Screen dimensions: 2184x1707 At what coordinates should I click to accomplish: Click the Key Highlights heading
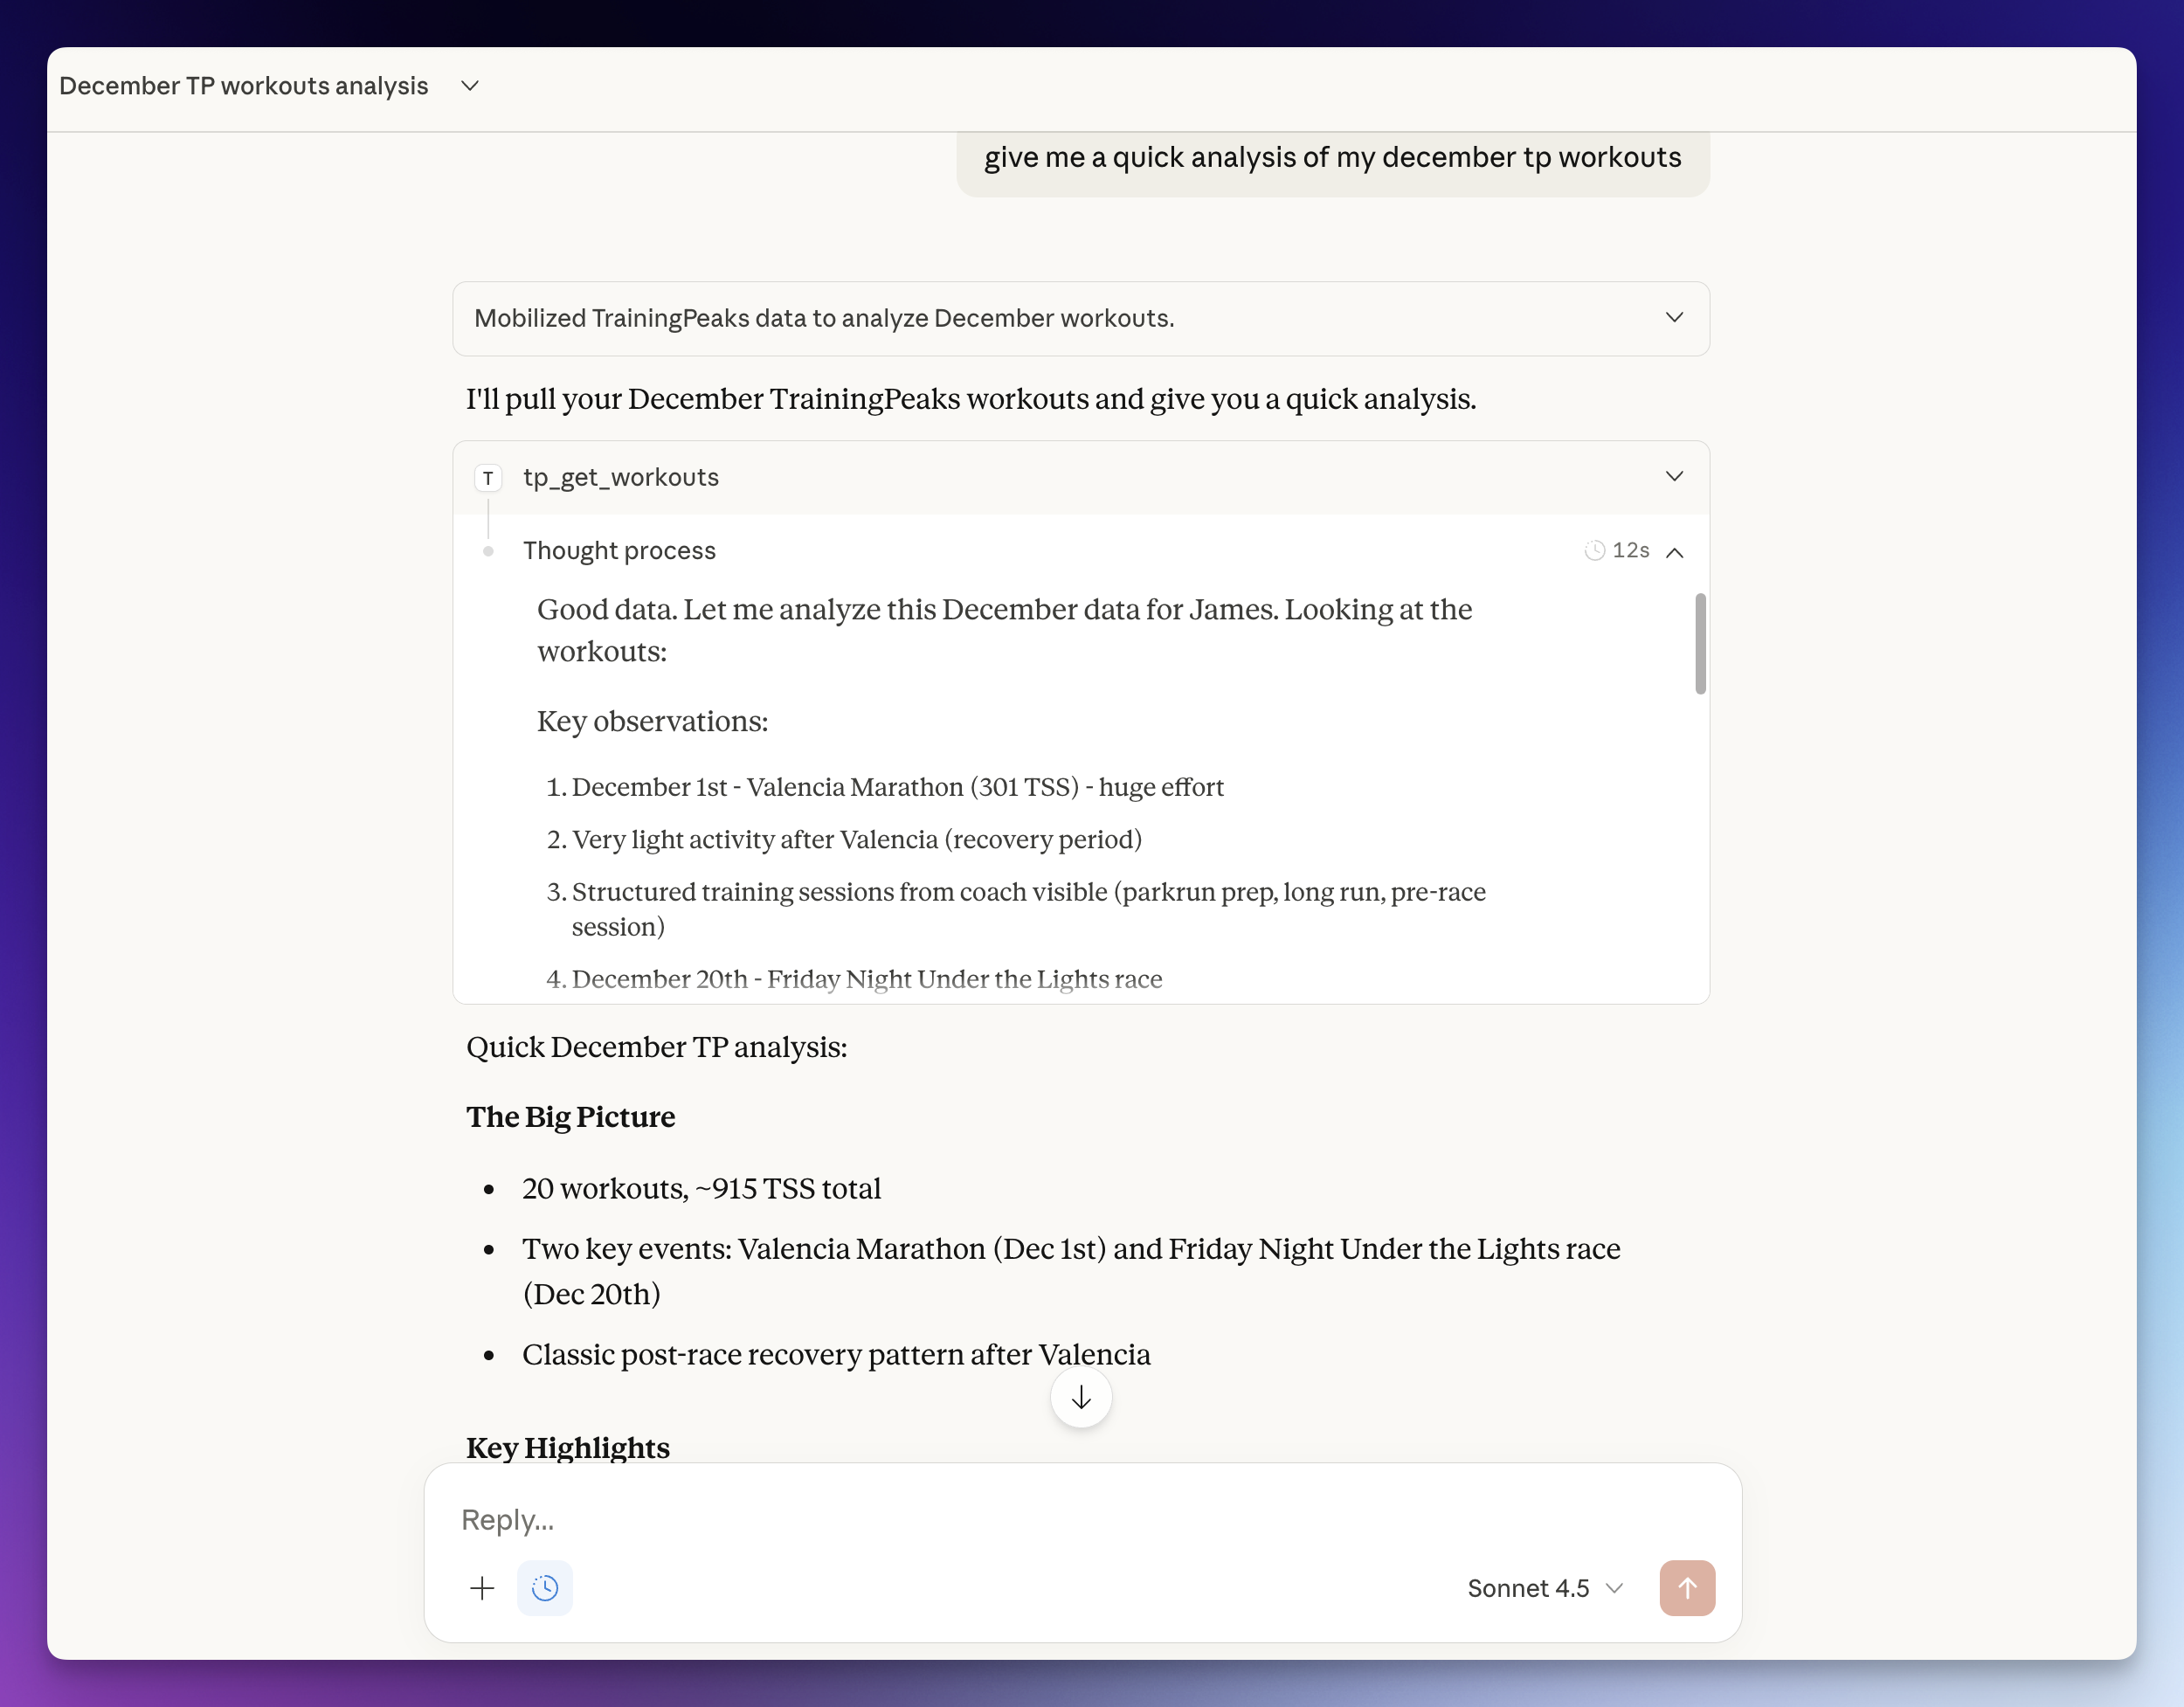coord(568,1447)
